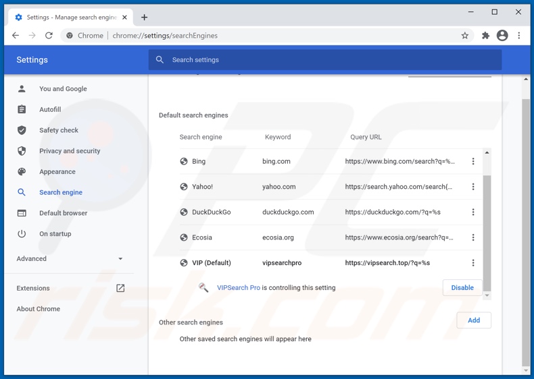The height and width of the screenshot is (379, 534).
Task: Open a new tab with plus button
Action: [x=145, y=18]
